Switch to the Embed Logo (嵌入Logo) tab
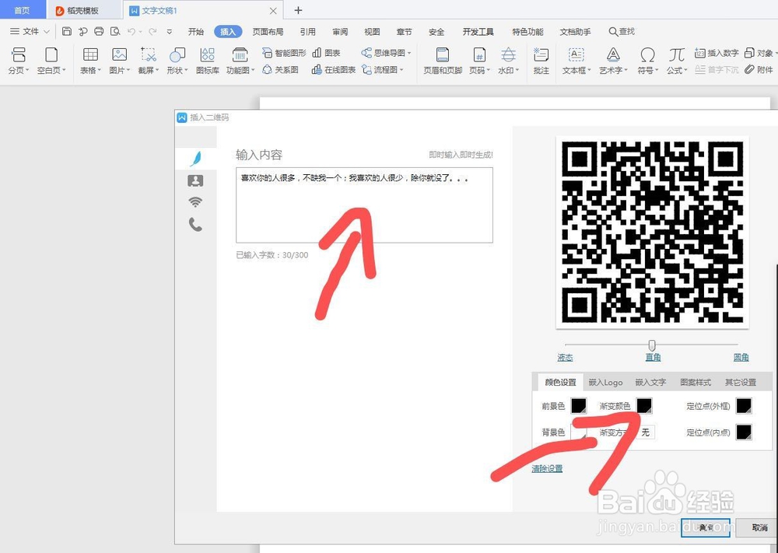The image size is (778, 553). coord(605,382)
